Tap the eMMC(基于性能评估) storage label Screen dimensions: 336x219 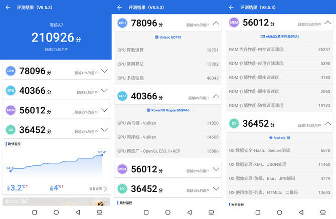279,37
